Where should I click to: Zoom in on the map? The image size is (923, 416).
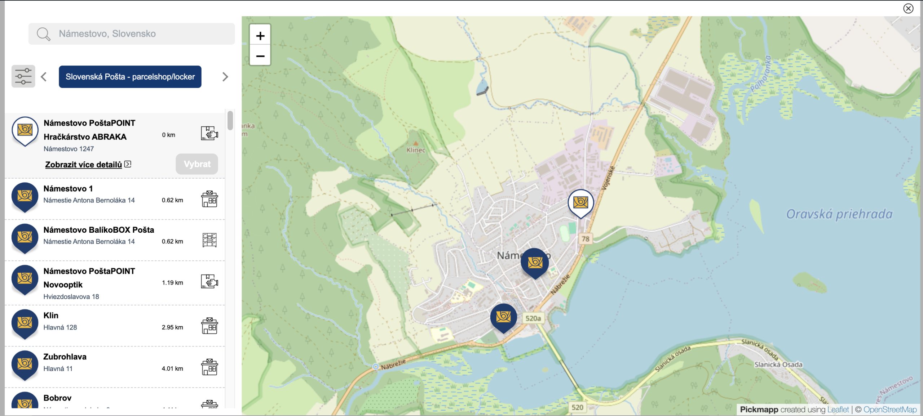(260, 36)
